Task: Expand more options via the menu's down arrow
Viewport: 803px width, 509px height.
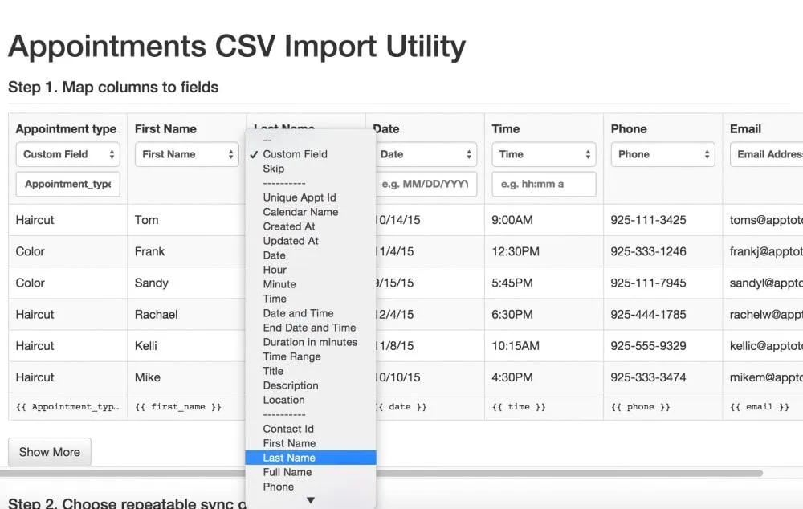Action: pyautogui.click(x=310, y=499)
